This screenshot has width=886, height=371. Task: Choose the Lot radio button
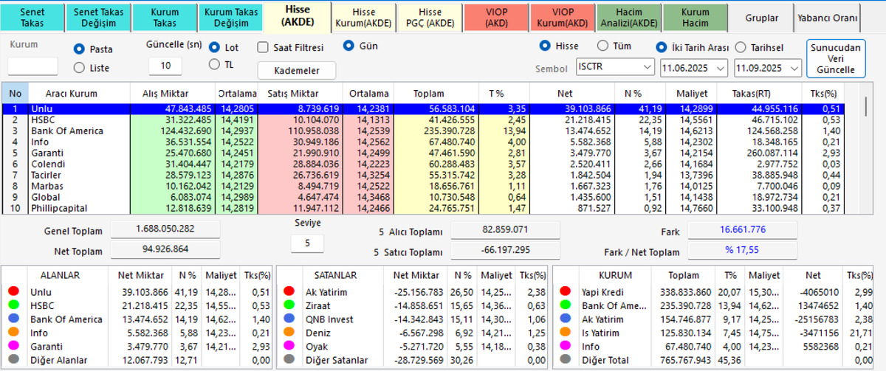215,47
